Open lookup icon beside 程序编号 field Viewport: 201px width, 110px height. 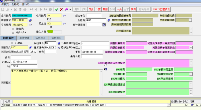[59, 48]
